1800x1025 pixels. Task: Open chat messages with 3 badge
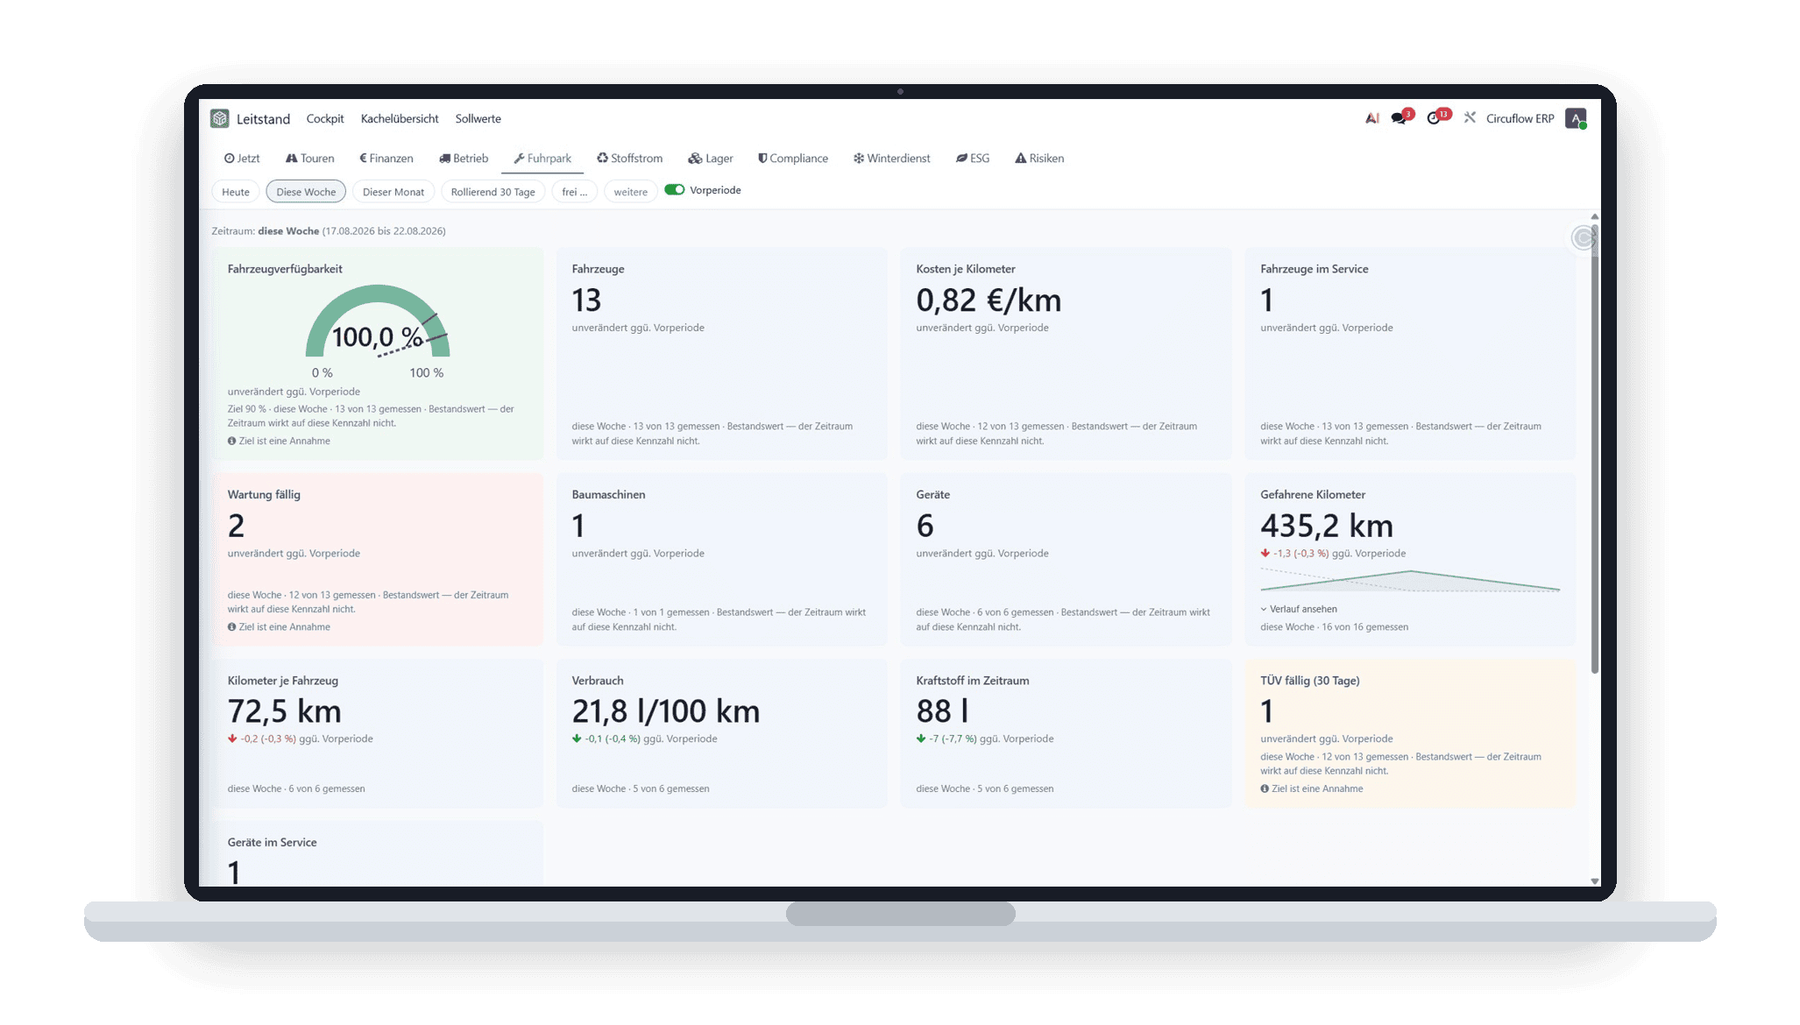click(x=1401, y=117)
